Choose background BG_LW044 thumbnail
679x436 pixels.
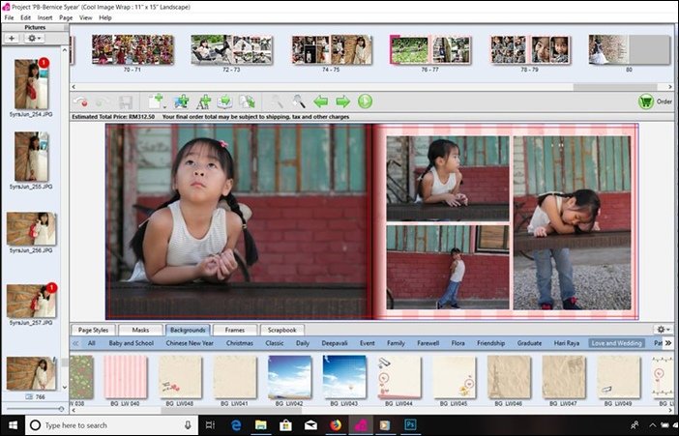click(399, 377)
